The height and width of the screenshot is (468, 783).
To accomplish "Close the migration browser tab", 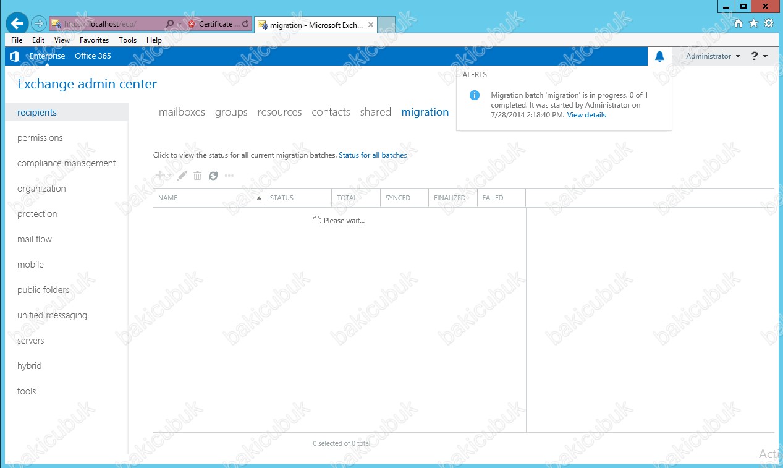I will pos(371,25).
